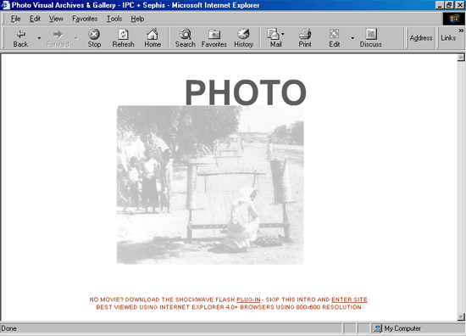The width and height of the screenshot is (466, 336).
Task: Click the weaver photograph
Action: click(210, 185)
